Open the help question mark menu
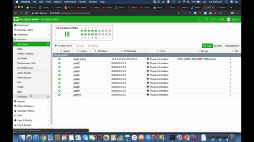The image size is (254, 142). tap(214, 19)
